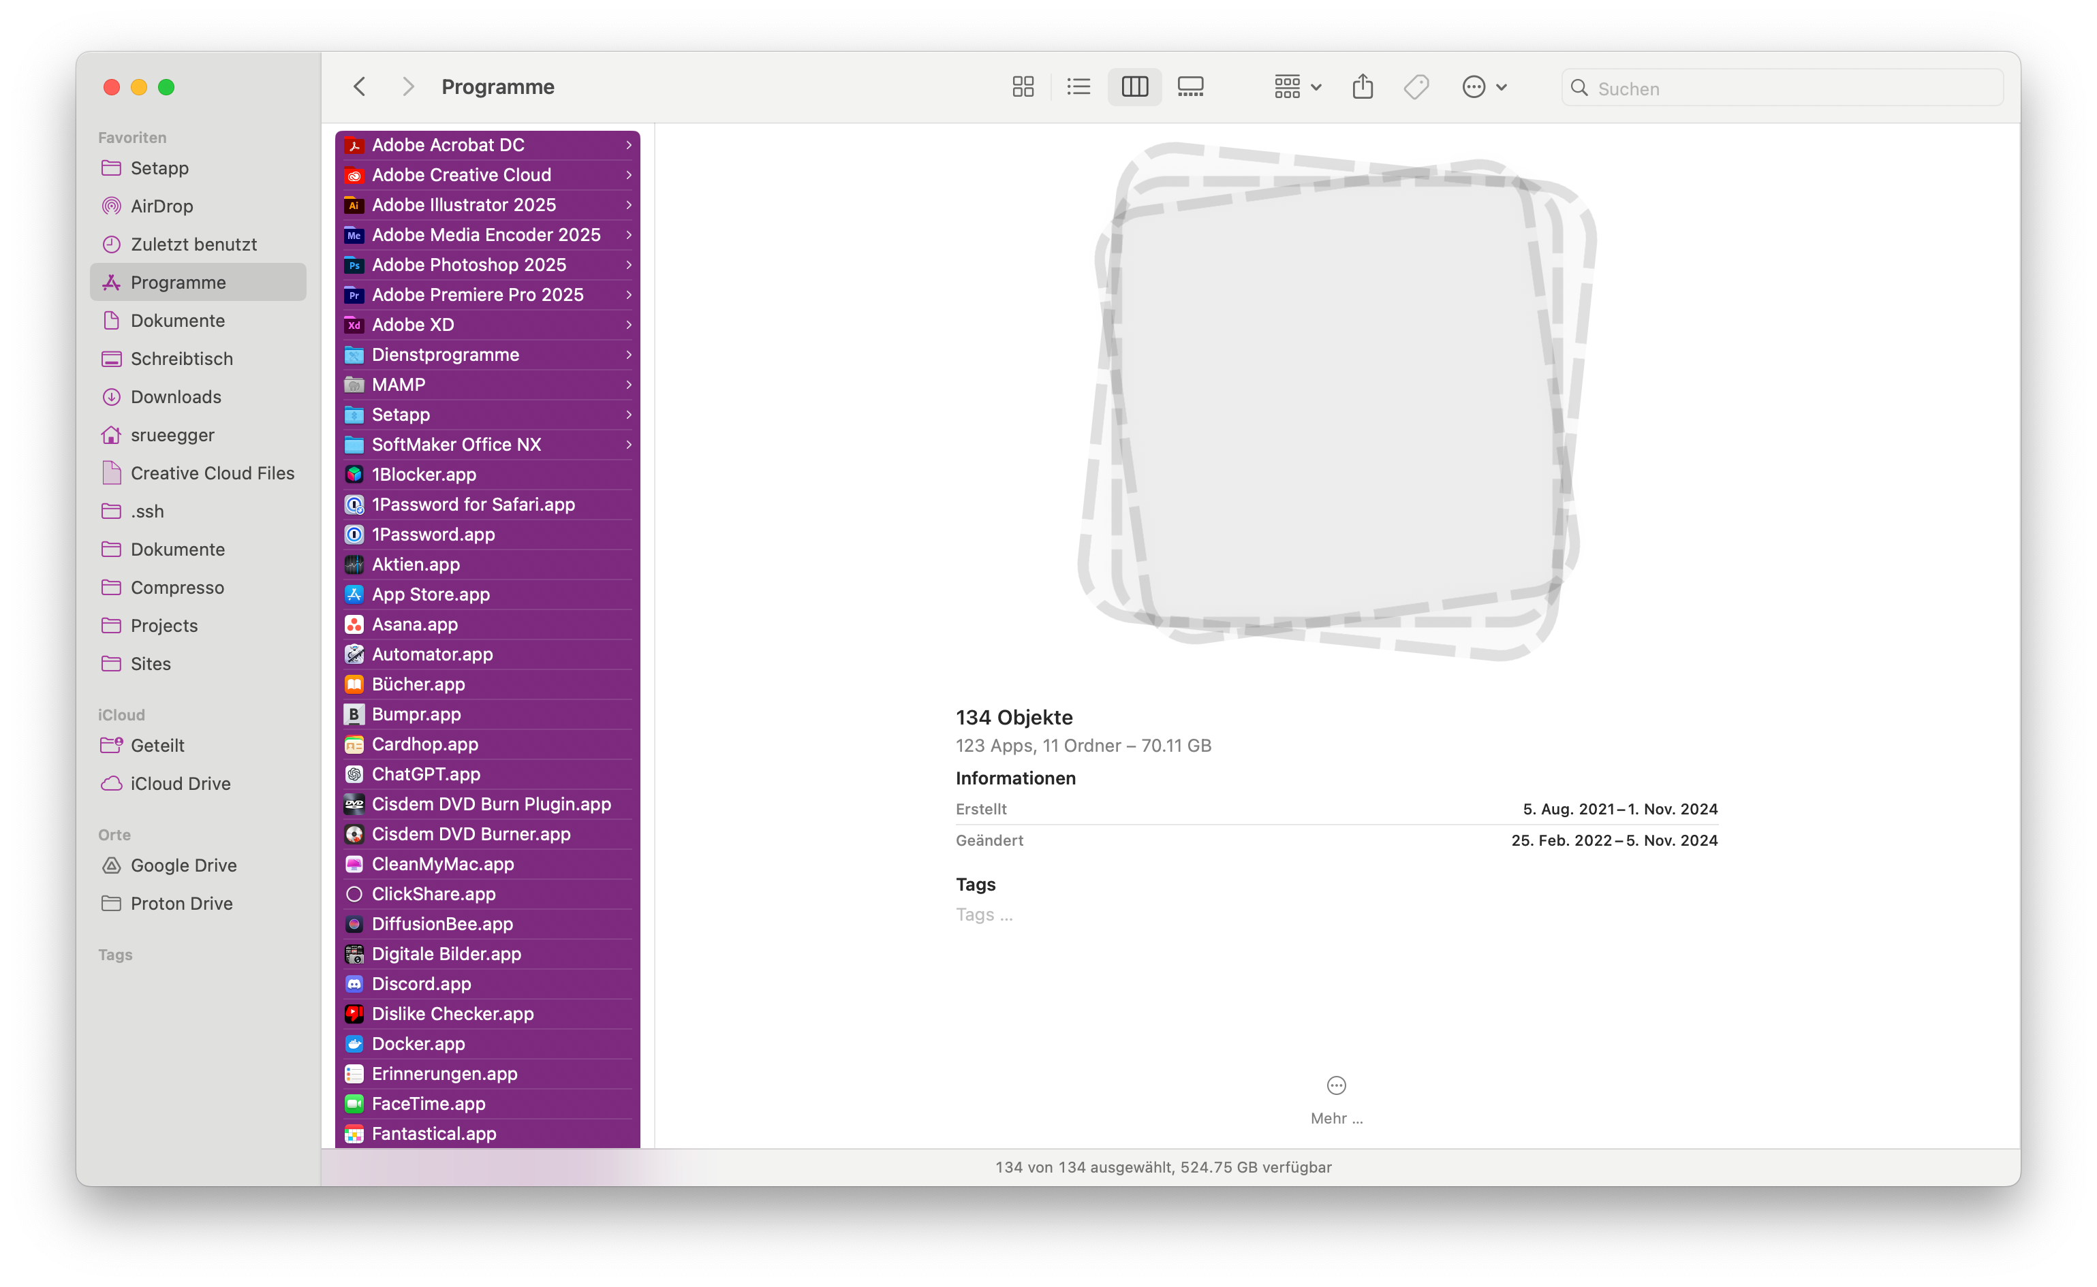Select AirDrop in the sidebar
Screen dimensions: 2097x1287
tap(198, 206)
